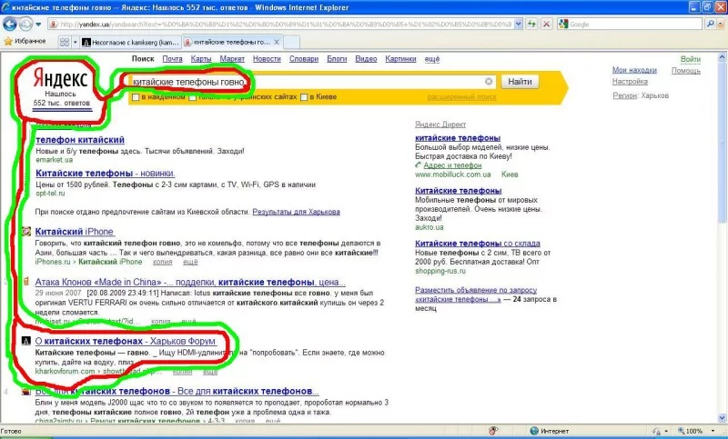Open the Настройка settings link

(x=630, y=81)
